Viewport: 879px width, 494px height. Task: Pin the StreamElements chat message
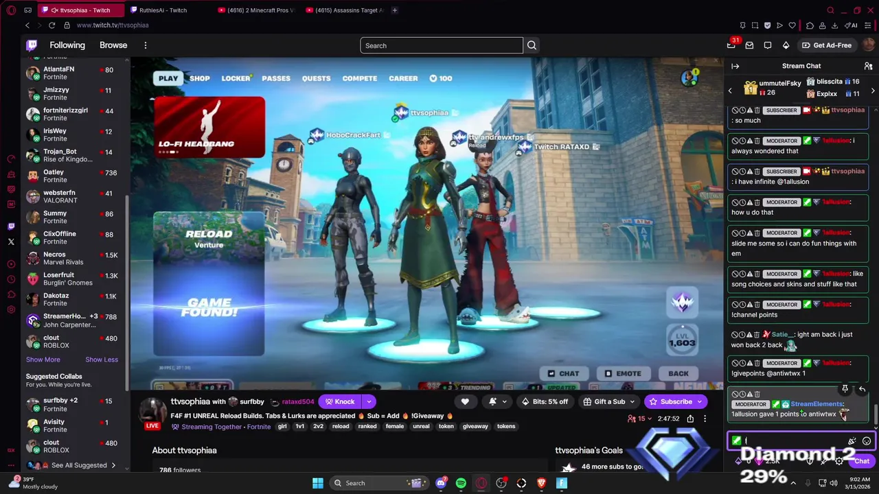pos(845,389)
